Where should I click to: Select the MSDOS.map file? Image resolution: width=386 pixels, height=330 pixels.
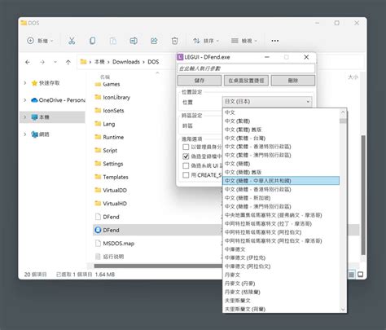pyautogui.click(x=115, y=244)
